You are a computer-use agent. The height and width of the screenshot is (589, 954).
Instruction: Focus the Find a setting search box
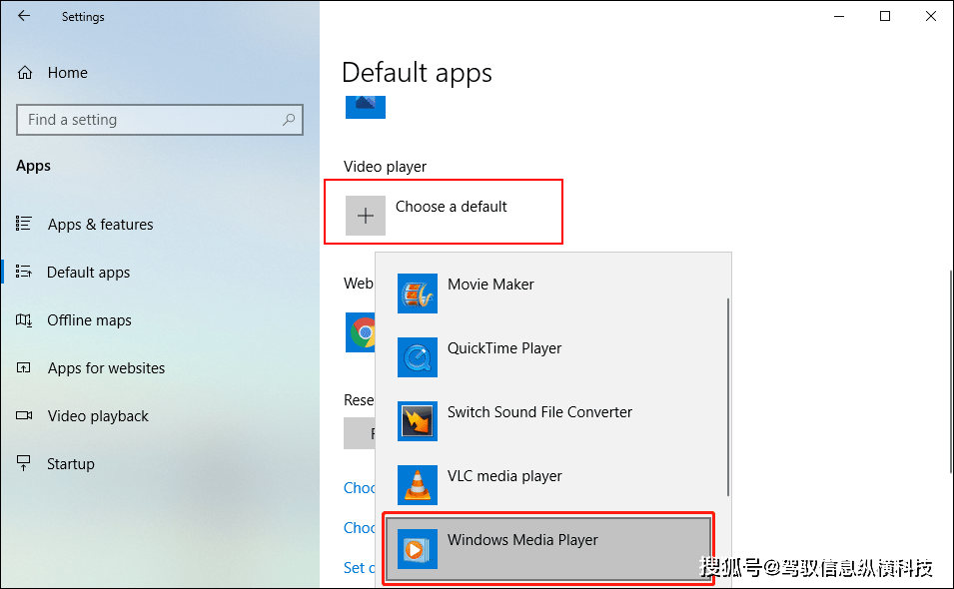click(x=160, y=120)
